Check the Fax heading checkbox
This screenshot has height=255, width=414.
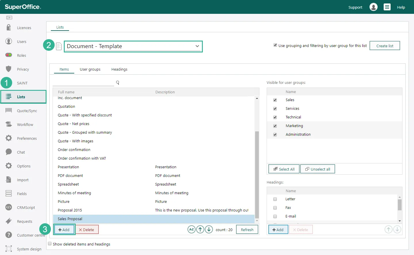click(275, 208)
